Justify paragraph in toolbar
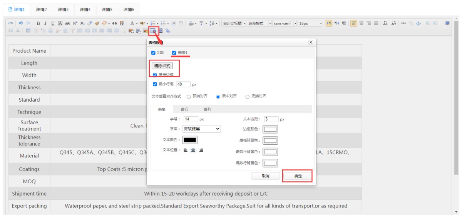Screen dimensions: 462x219 click(x=376, y=23)
